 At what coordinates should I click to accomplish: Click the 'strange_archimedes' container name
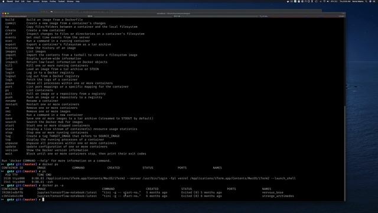[278, 196]
